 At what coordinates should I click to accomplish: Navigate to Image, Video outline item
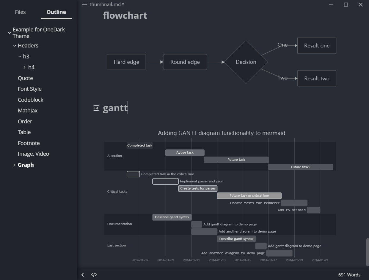[33, 154]
